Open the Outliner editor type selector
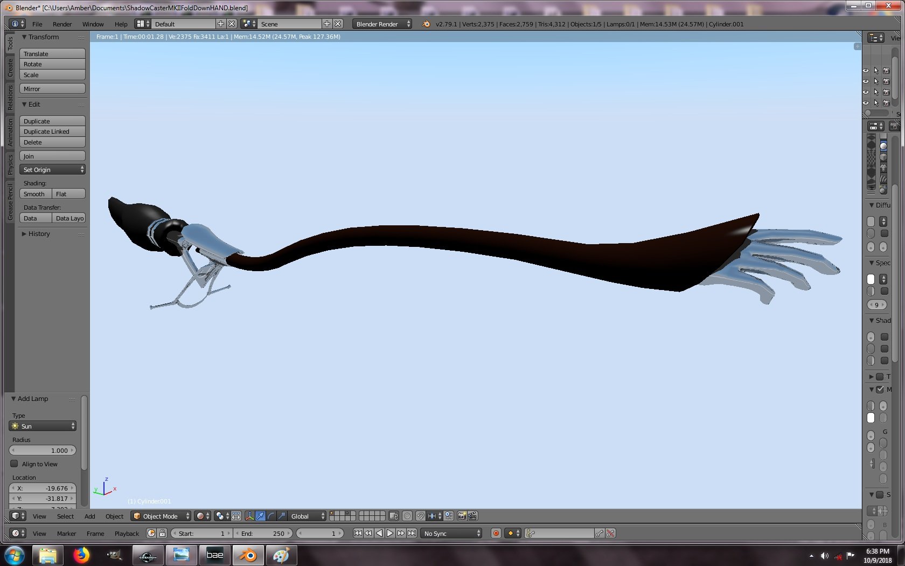Screen dimensions: 905x566 [x=876, y=38]
